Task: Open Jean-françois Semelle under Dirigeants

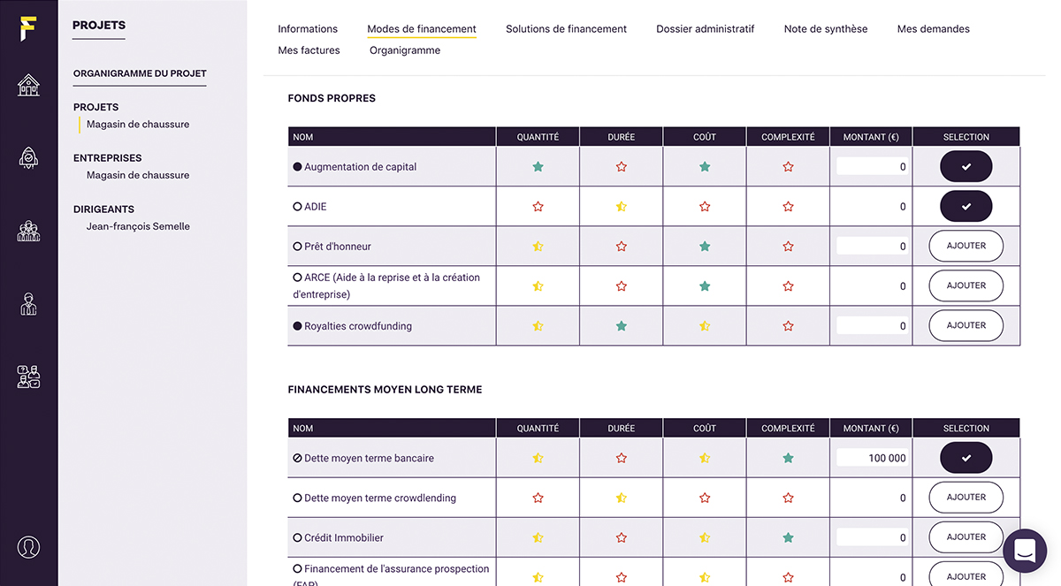Action: coord(138,226)
